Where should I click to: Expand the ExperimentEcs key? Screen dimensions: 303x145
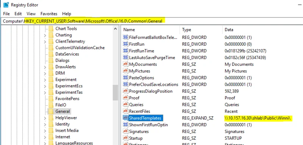pos(45,86)
